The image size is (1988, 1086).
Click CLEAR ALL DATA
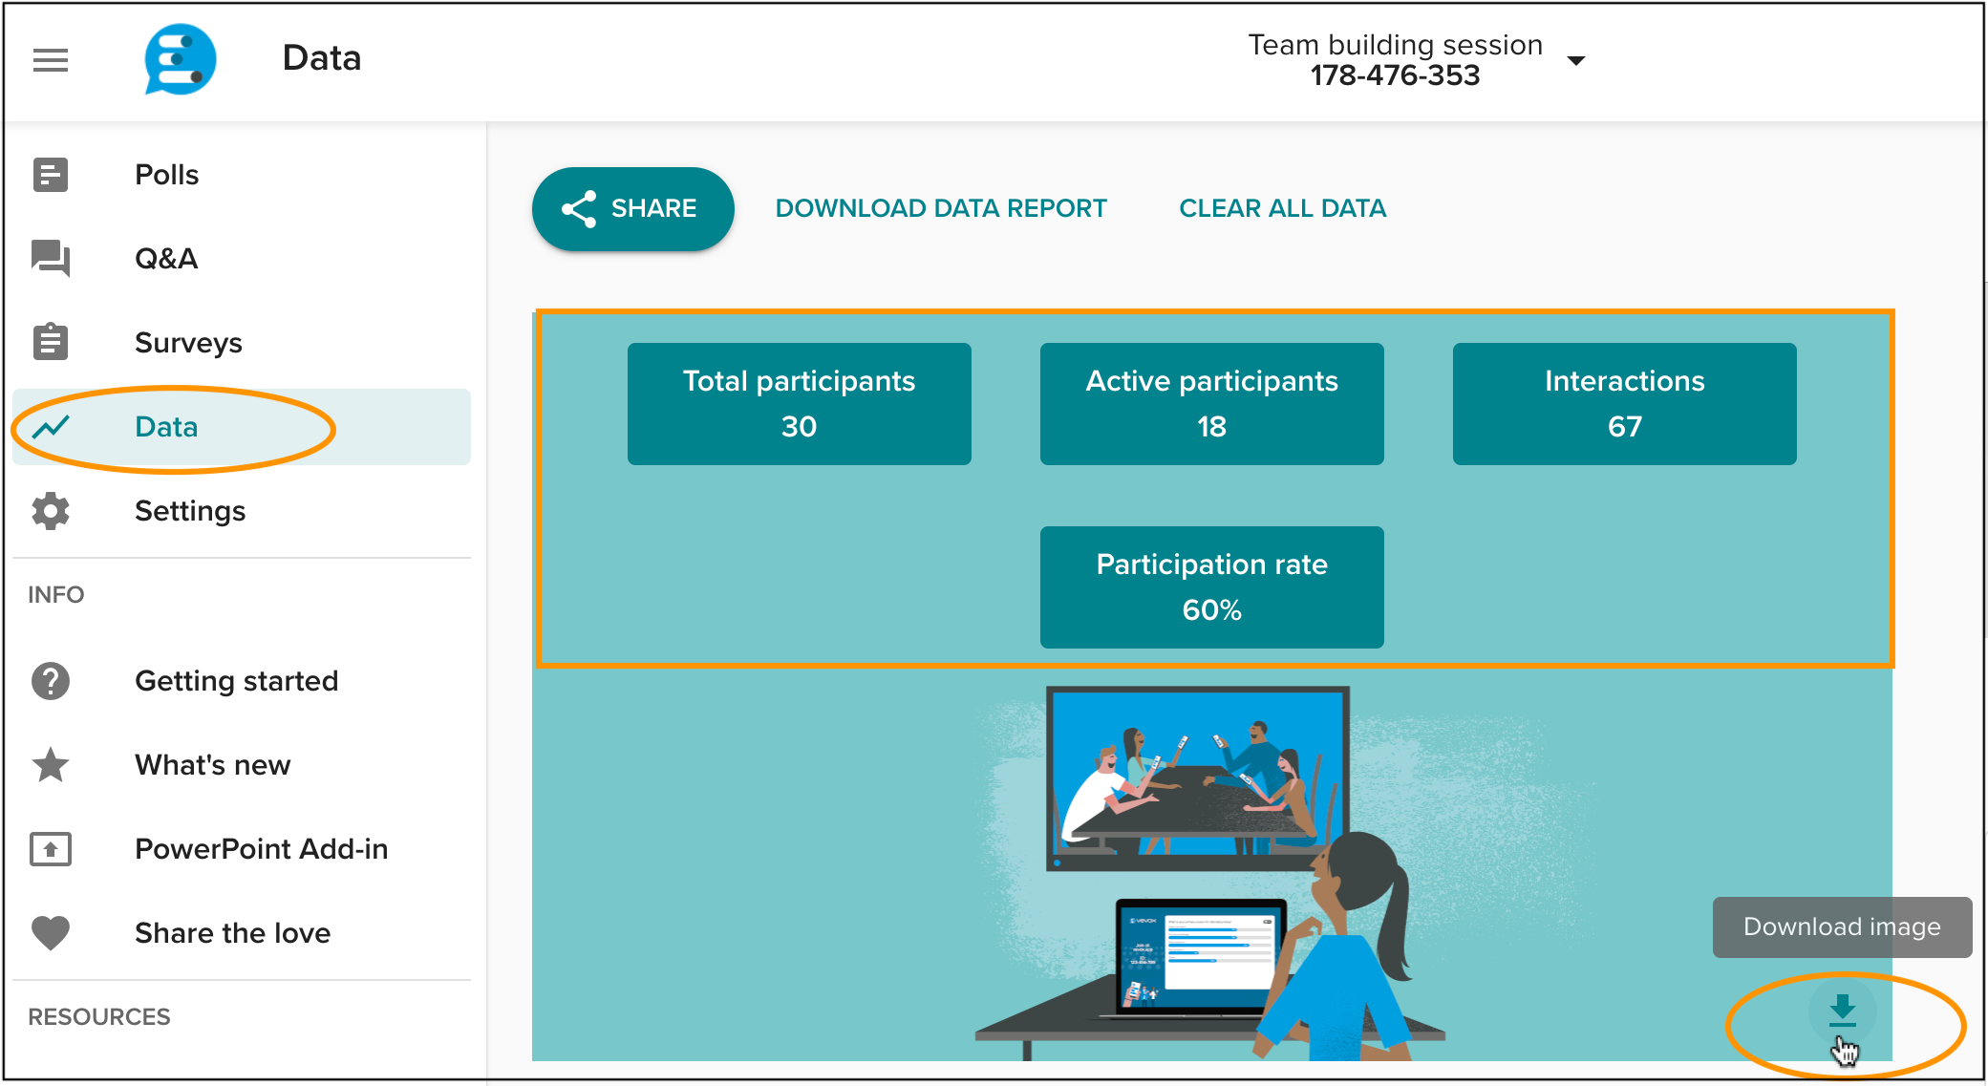coord(1282,208)
